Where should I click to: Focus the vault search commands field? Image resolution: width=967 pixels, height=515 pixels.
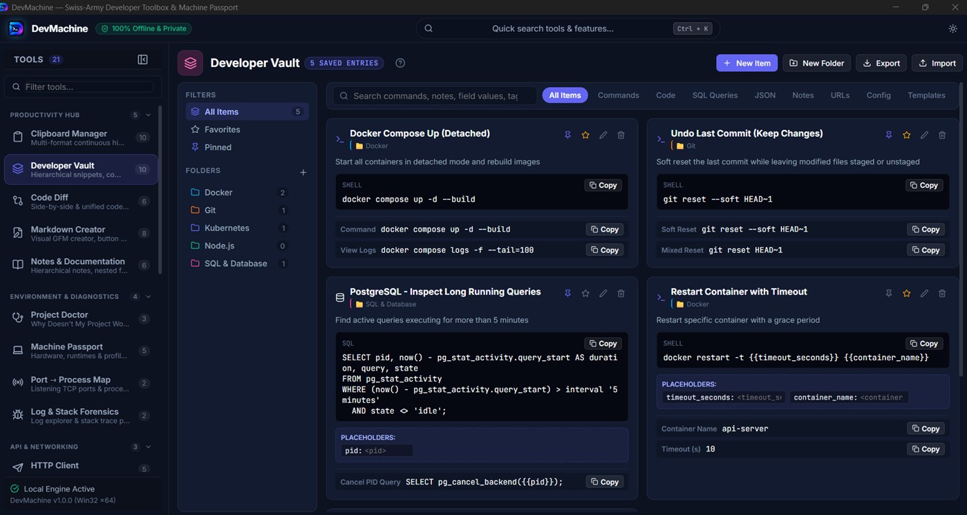(x=435, y=95)
